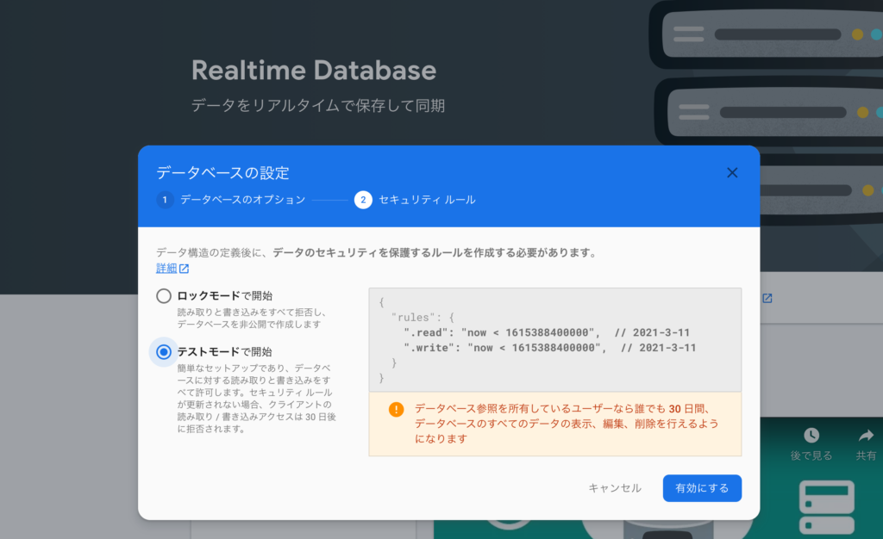883x539 pixels.
Task: Click the external-link icon beside 詳細
Action: click(184, 268)
